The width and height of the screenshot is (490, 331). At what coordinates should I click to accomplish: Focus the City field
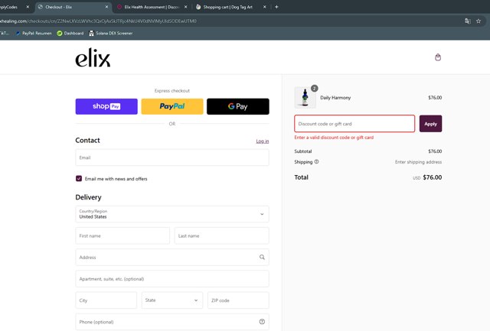pyautogui.click(x=106, y=300)
